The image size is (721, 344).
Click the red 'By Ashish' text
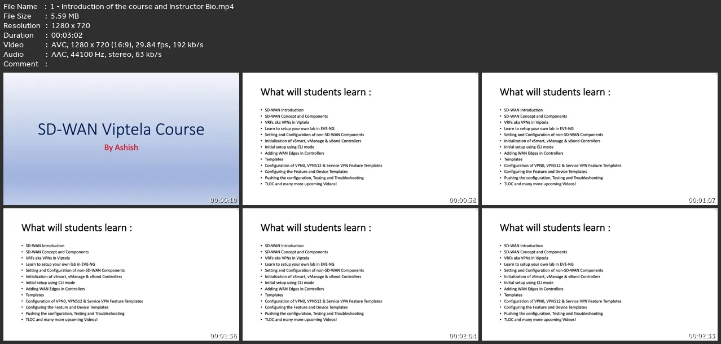point(121,148)
